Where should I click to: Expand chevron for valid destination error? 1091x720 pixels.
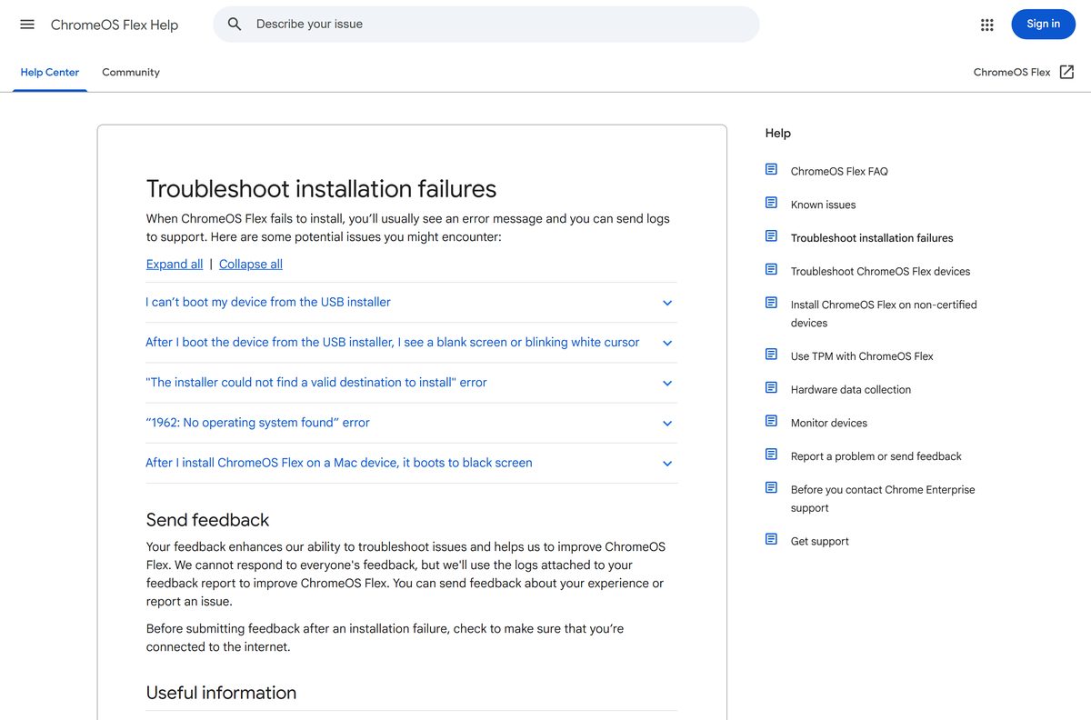[x=667, y=383]
